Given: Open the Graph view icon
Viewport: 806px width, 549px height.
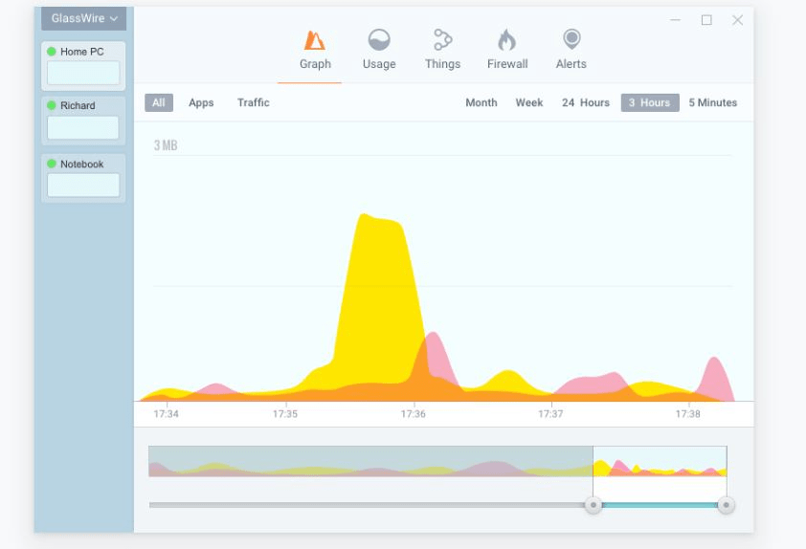Looking at the screenshot, I should (x=314, y=40).
